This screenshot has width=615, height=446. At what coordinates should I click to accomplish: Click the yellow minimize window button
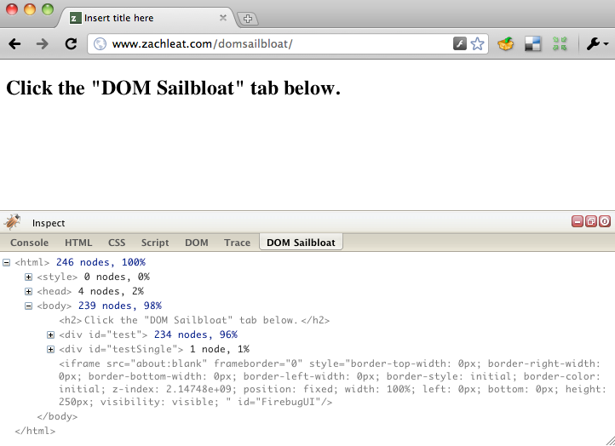point(30,9)
